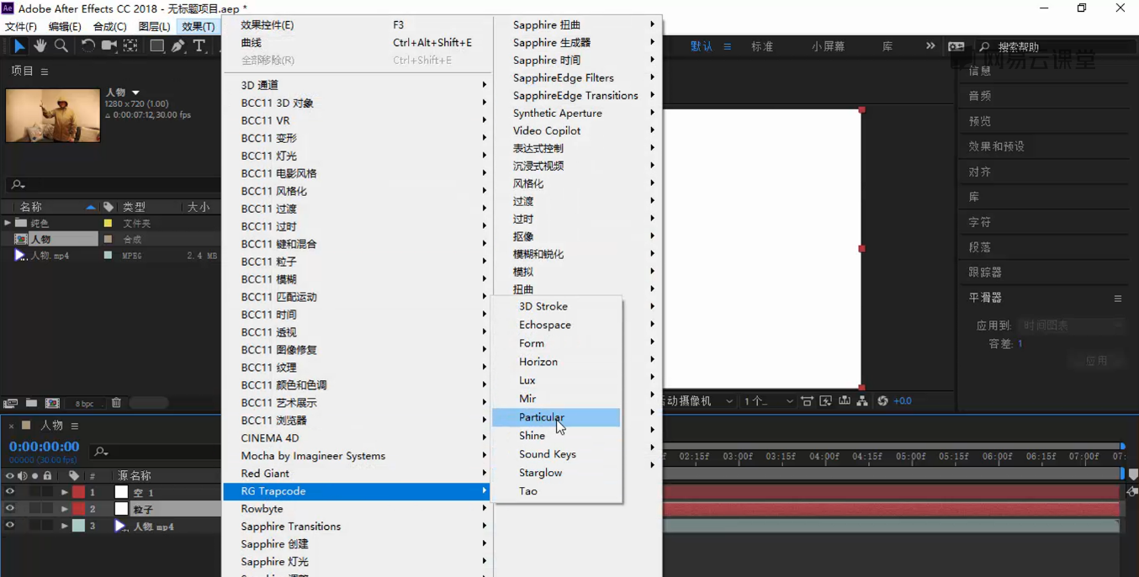Screen dimensions: 1139x577
Task: Expand layer 1 空 1 properties
Action: click(x=64, y=492)
